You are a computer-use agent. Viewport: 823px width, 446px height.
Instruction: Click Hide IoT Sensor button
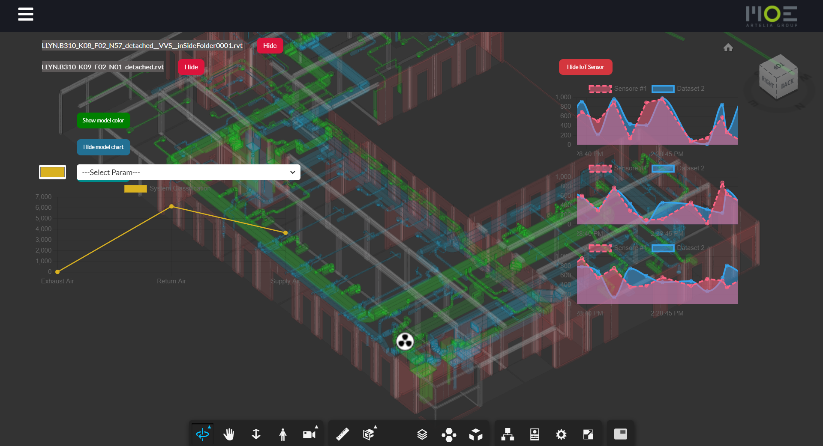[x=586, y=67]
